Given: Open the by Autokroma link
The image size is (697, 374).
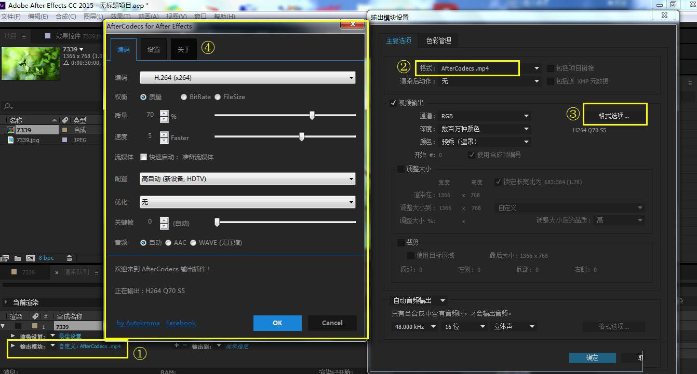Looking at the screenshot, I should 138,323.
